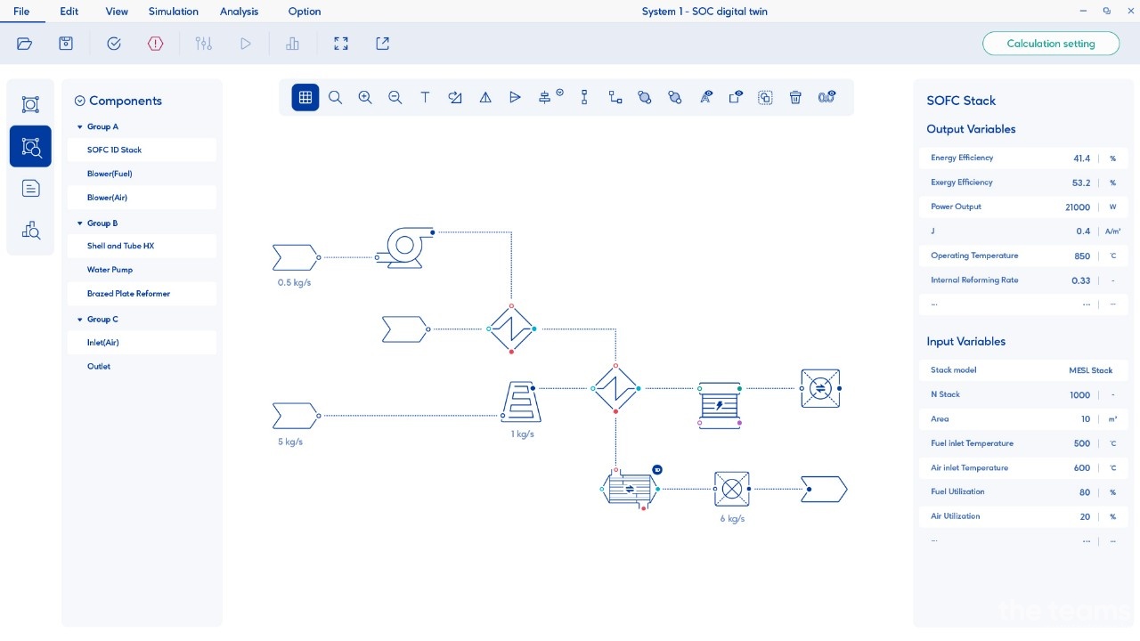The width and height of the screenshot is (1140, 641).
Task: Click the red error warning hexagon icon
Action: click(156, 44)
